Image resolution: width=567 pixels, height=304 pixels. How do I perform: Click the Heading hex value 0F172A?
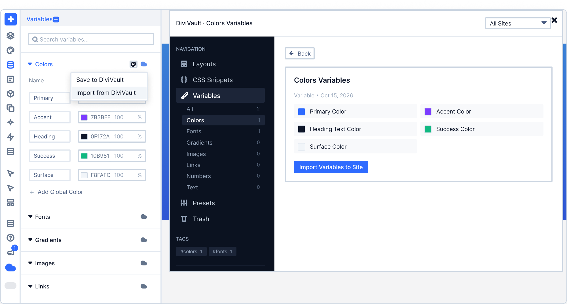pos(100,137)
